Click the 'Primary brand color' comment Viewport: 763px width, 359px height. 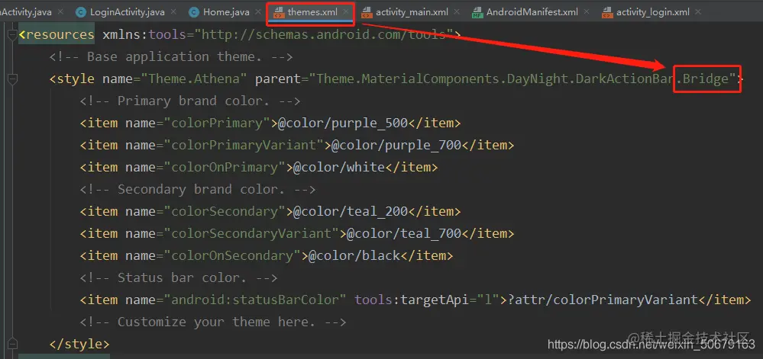(x=190, y=101)
